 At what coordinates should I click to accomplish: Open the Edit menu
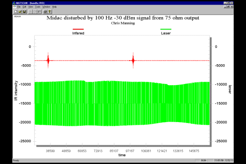tap(24, 7)
